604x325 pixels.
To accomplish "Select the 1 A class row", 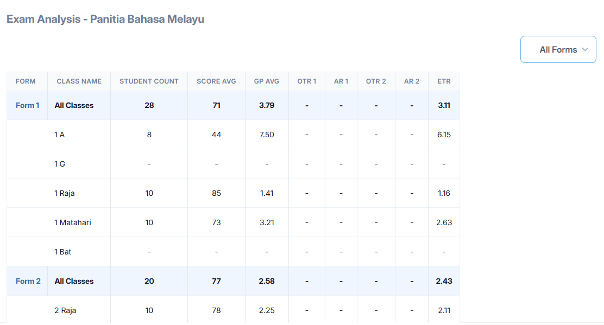I will [60, 135].
